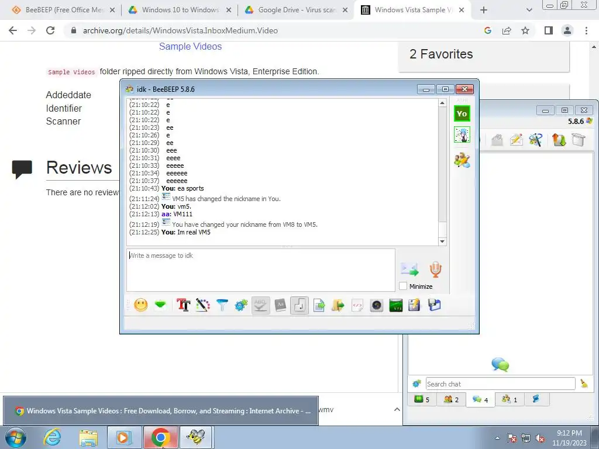Click the share page icon in Chrome
This screenshot has width=599, height=449.
coord(507,30)
